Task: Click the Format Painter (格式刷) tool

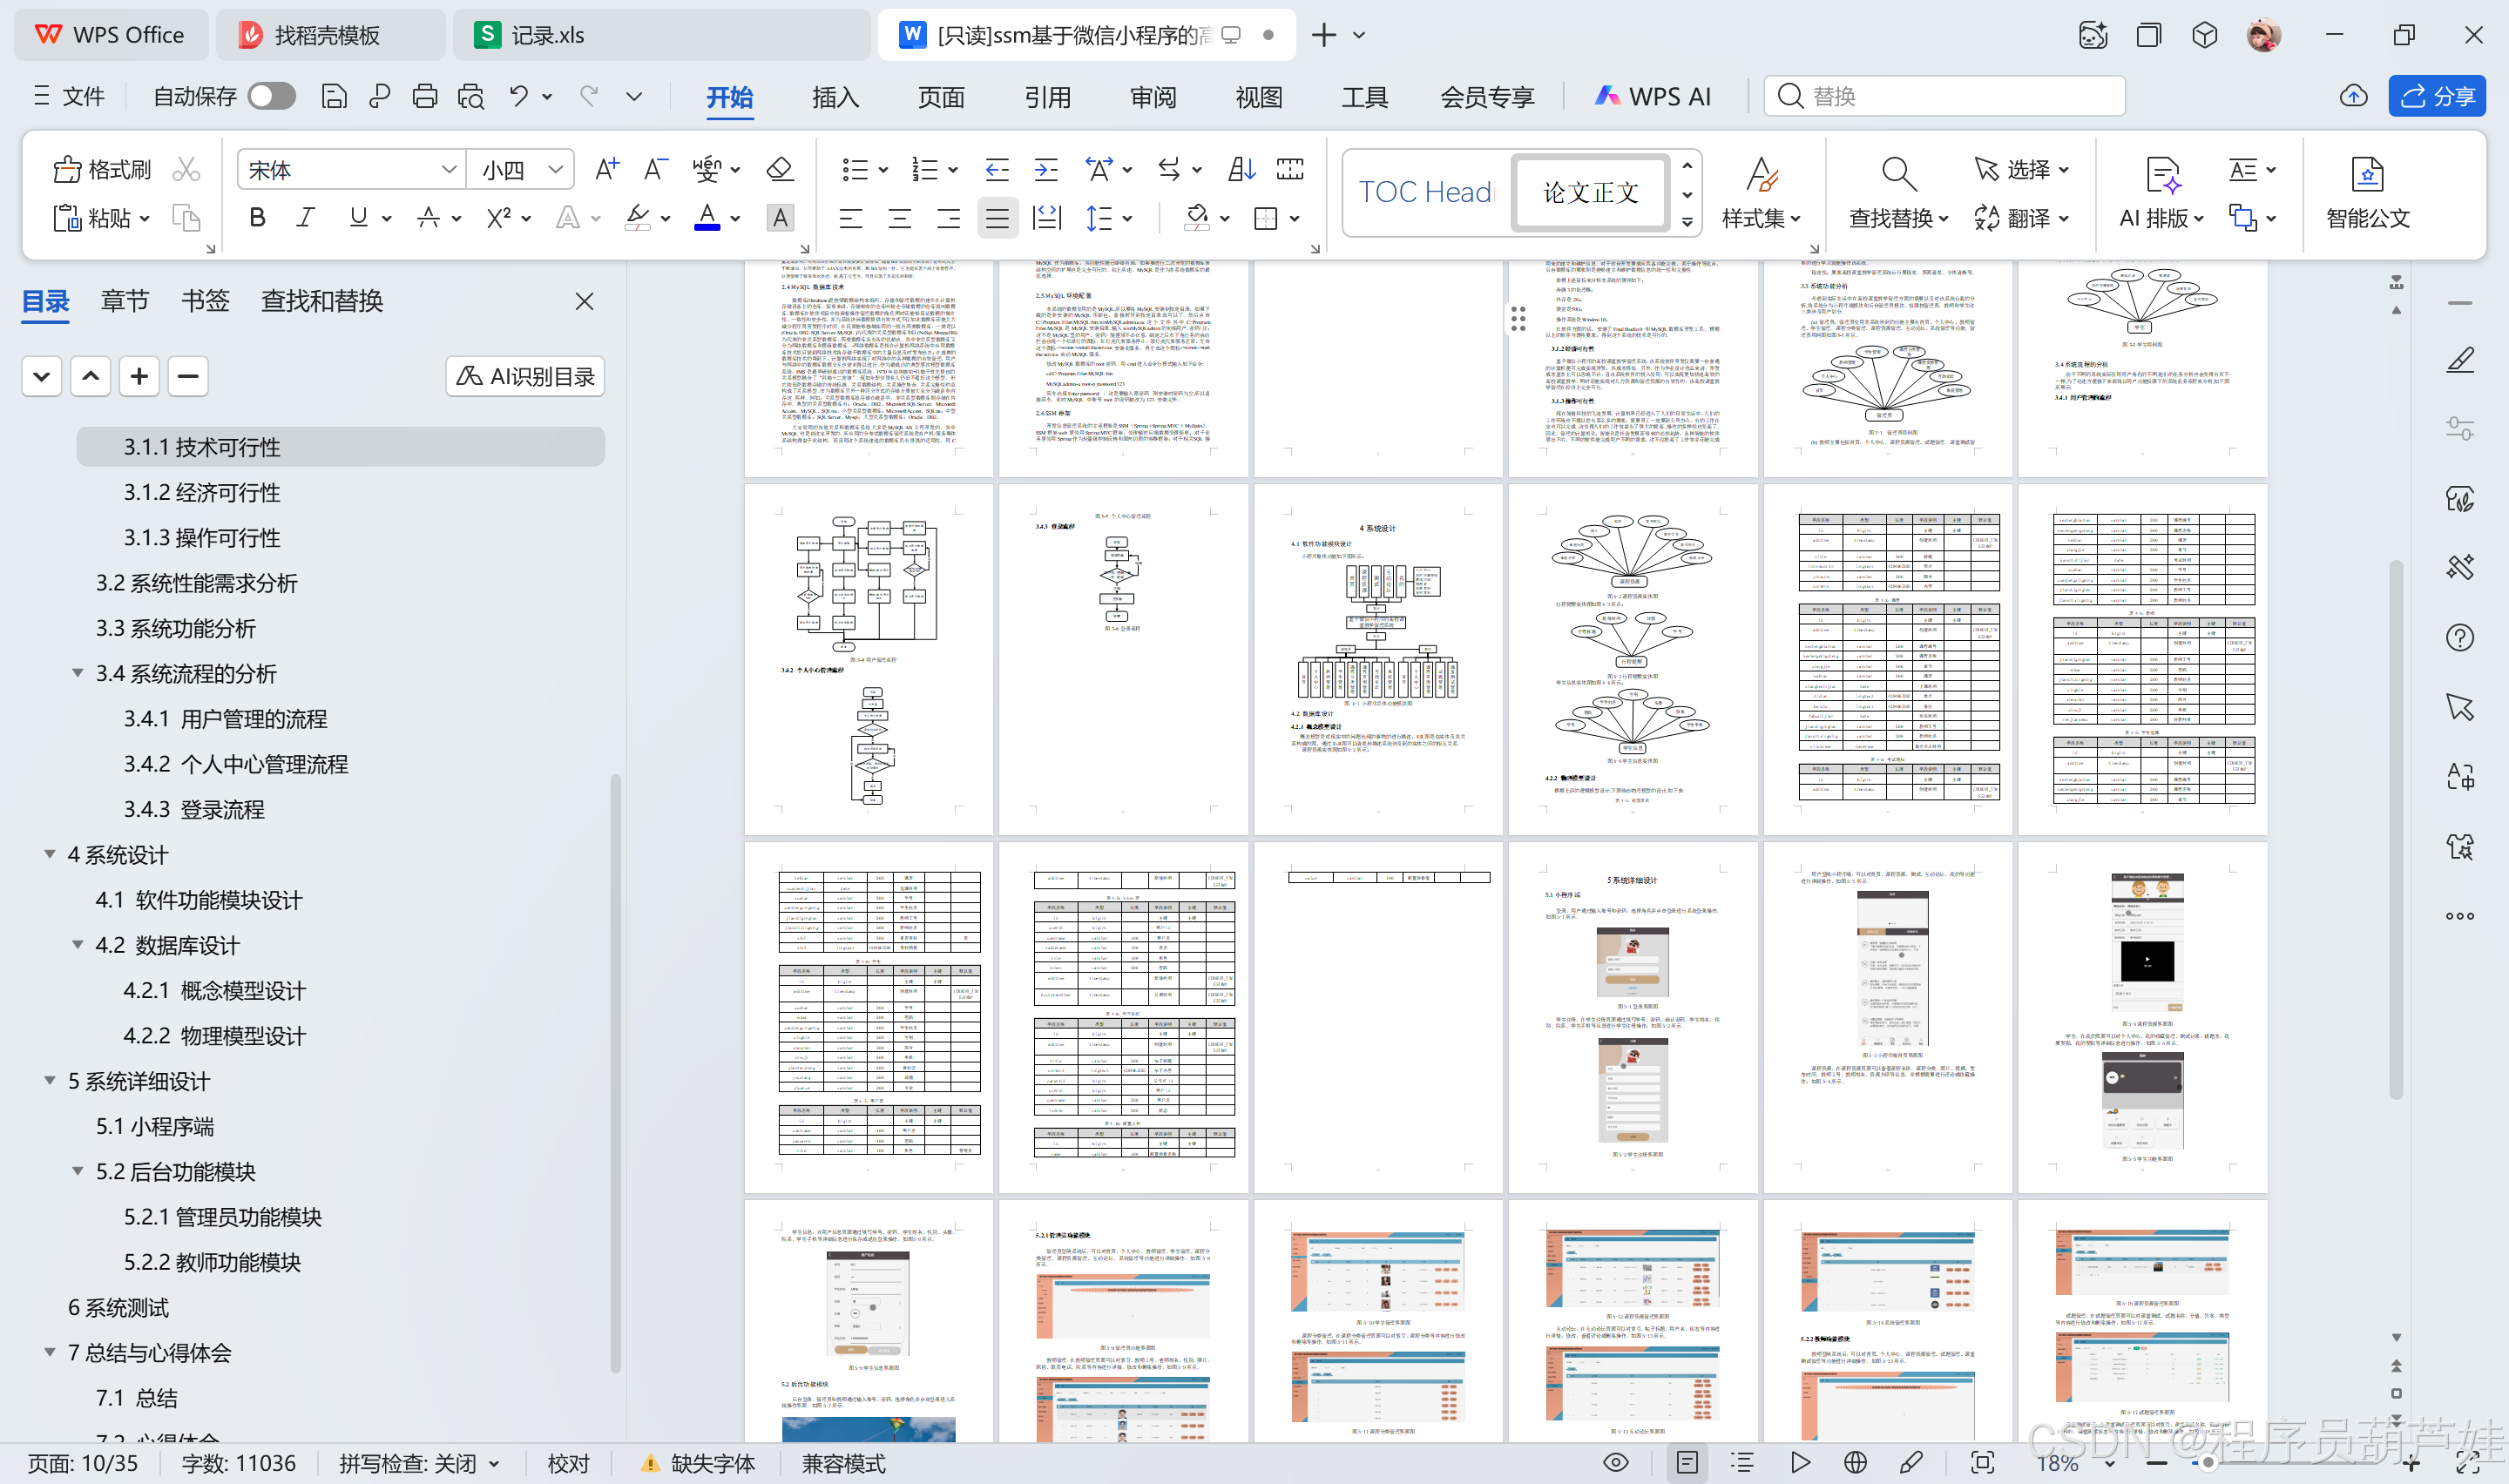Action: (102, 169)
